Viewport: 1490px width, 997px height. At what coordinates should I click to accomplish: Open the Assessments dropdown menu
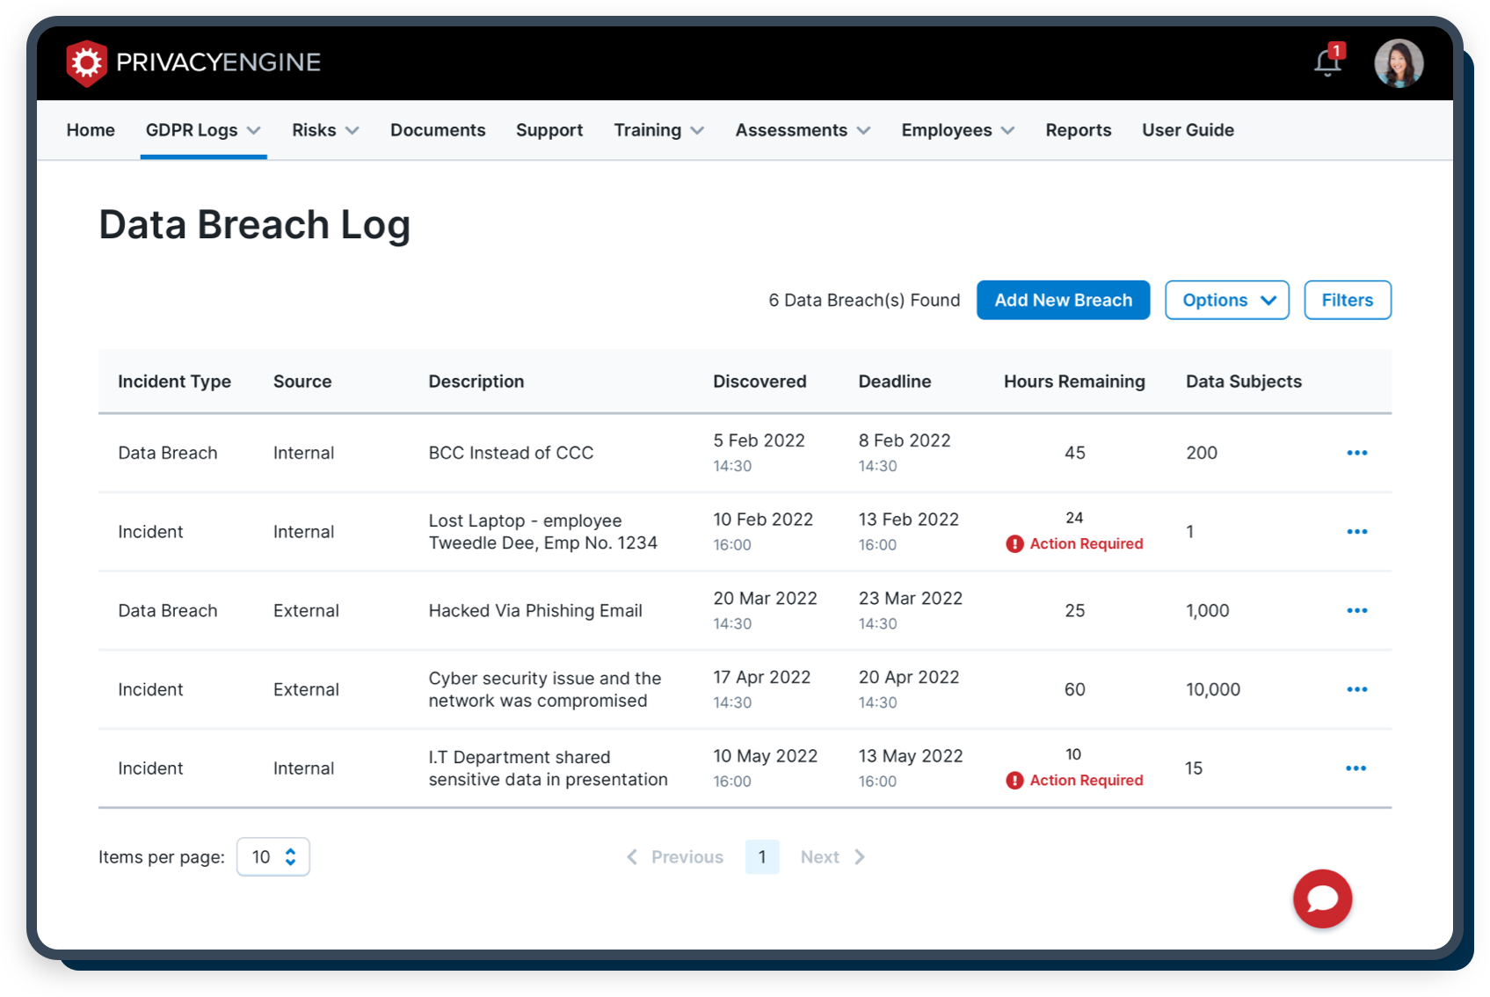[802, 129]
